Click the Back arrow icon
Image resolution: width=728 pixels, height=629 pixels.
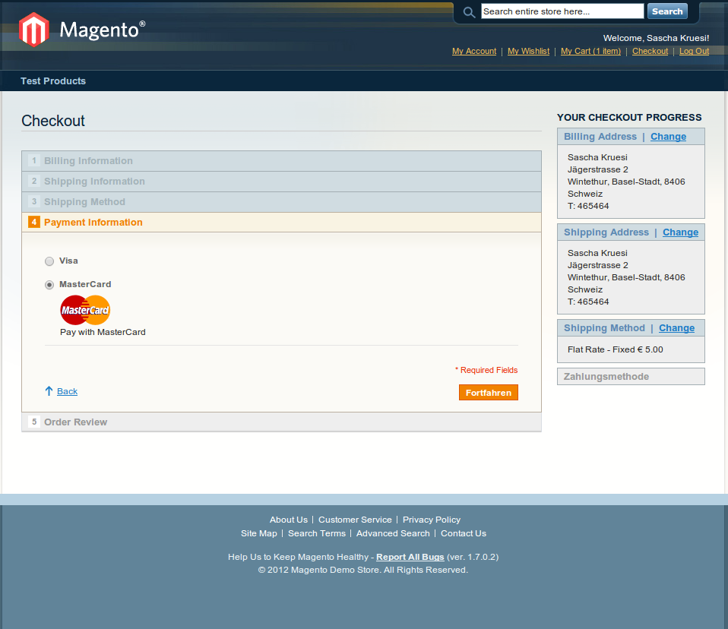click(x=49, y=391)
